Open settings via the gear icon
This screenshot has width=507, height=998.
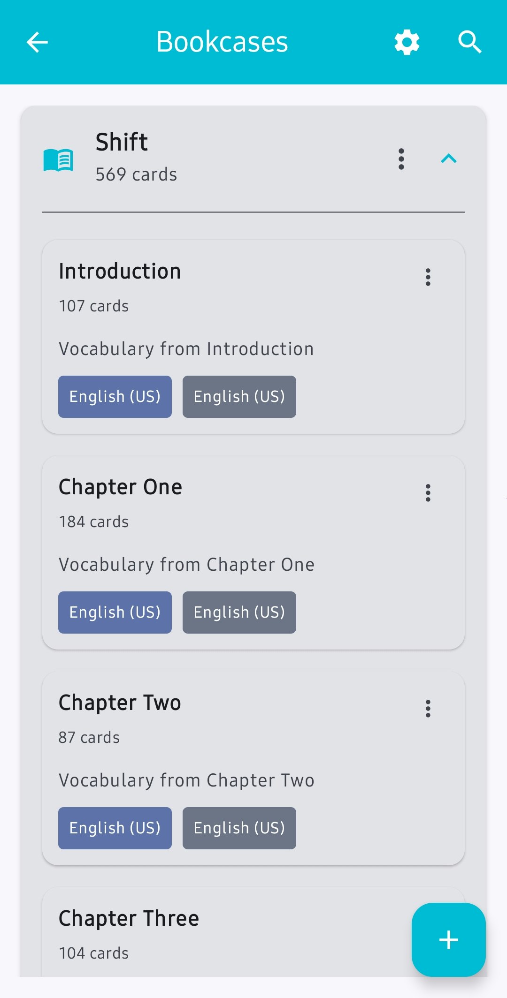pyautogui.click(x=407, y=42)
